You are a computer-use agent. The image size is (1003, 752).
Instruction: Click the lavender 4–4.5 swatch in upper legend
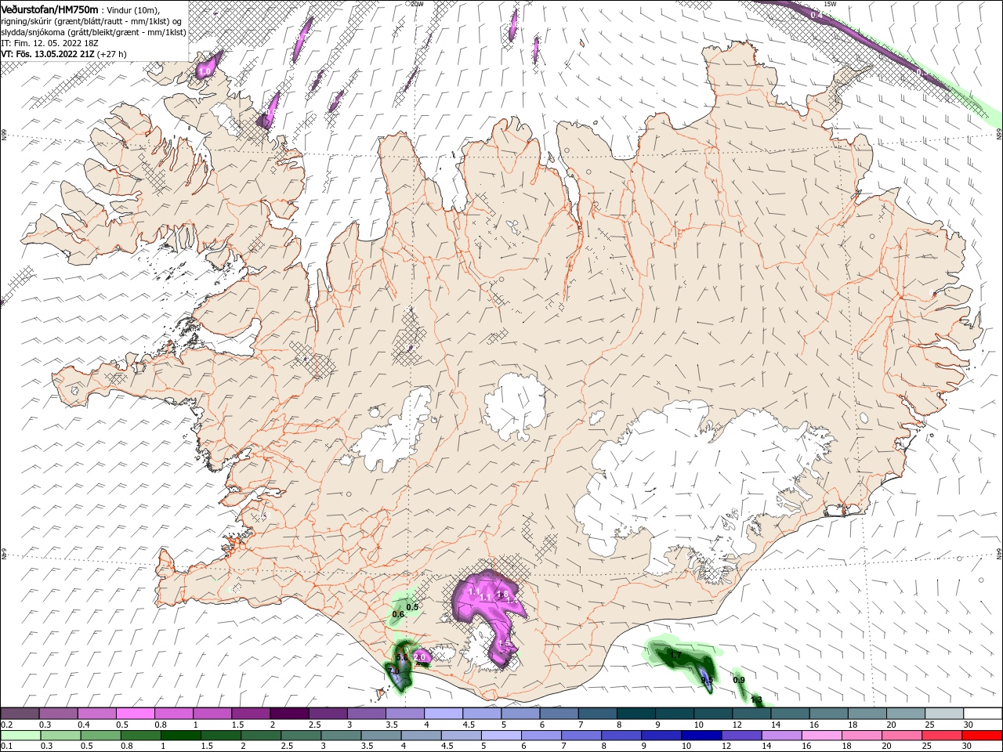point(444,714)
